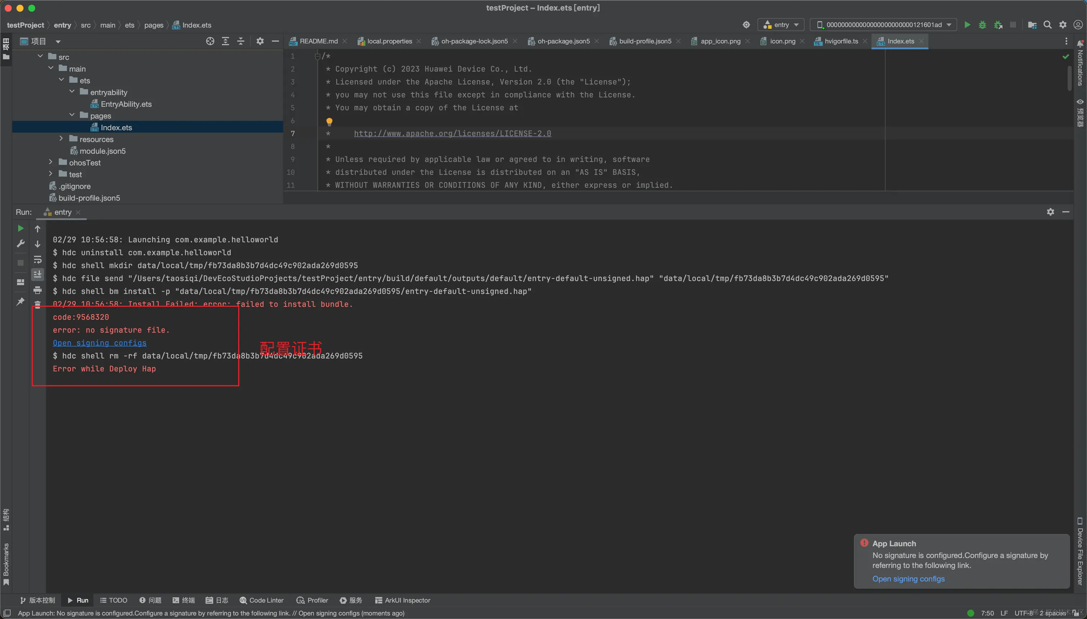This screenshot has height=619, width=1087.
Task: Click Open signing configs in notification
Action: pyautogui.click(x=908, y=579)
